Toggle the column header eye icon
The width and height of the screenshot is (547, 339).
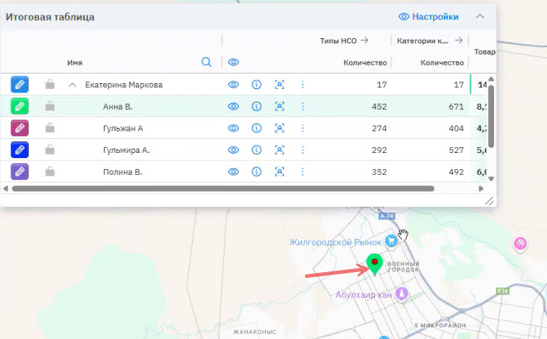coord(233,63)
